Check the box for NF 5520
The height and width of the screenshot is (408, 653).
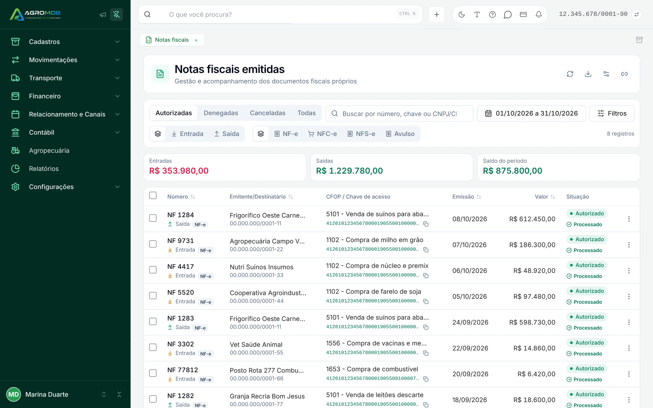pos(153,296)
